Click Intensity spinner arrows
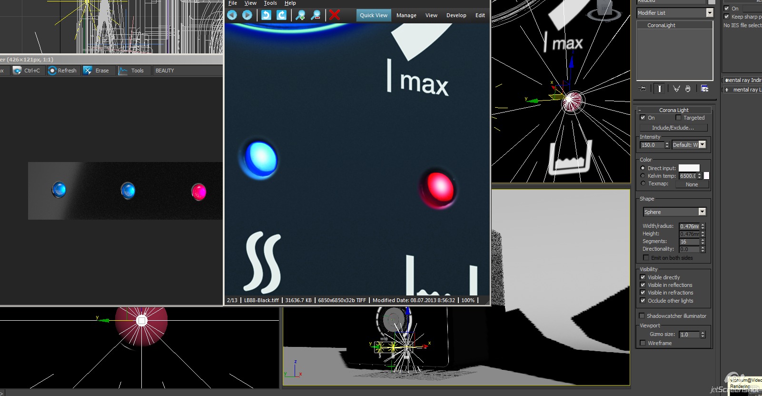Viewport: 762px width, 396px height. pos(667,145)
